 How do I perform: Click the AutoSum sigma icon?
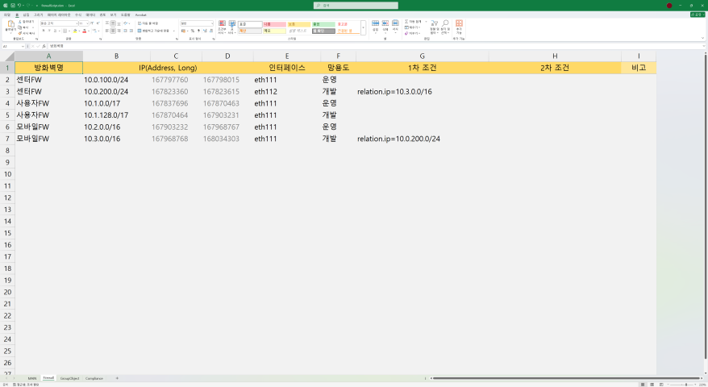406,21
